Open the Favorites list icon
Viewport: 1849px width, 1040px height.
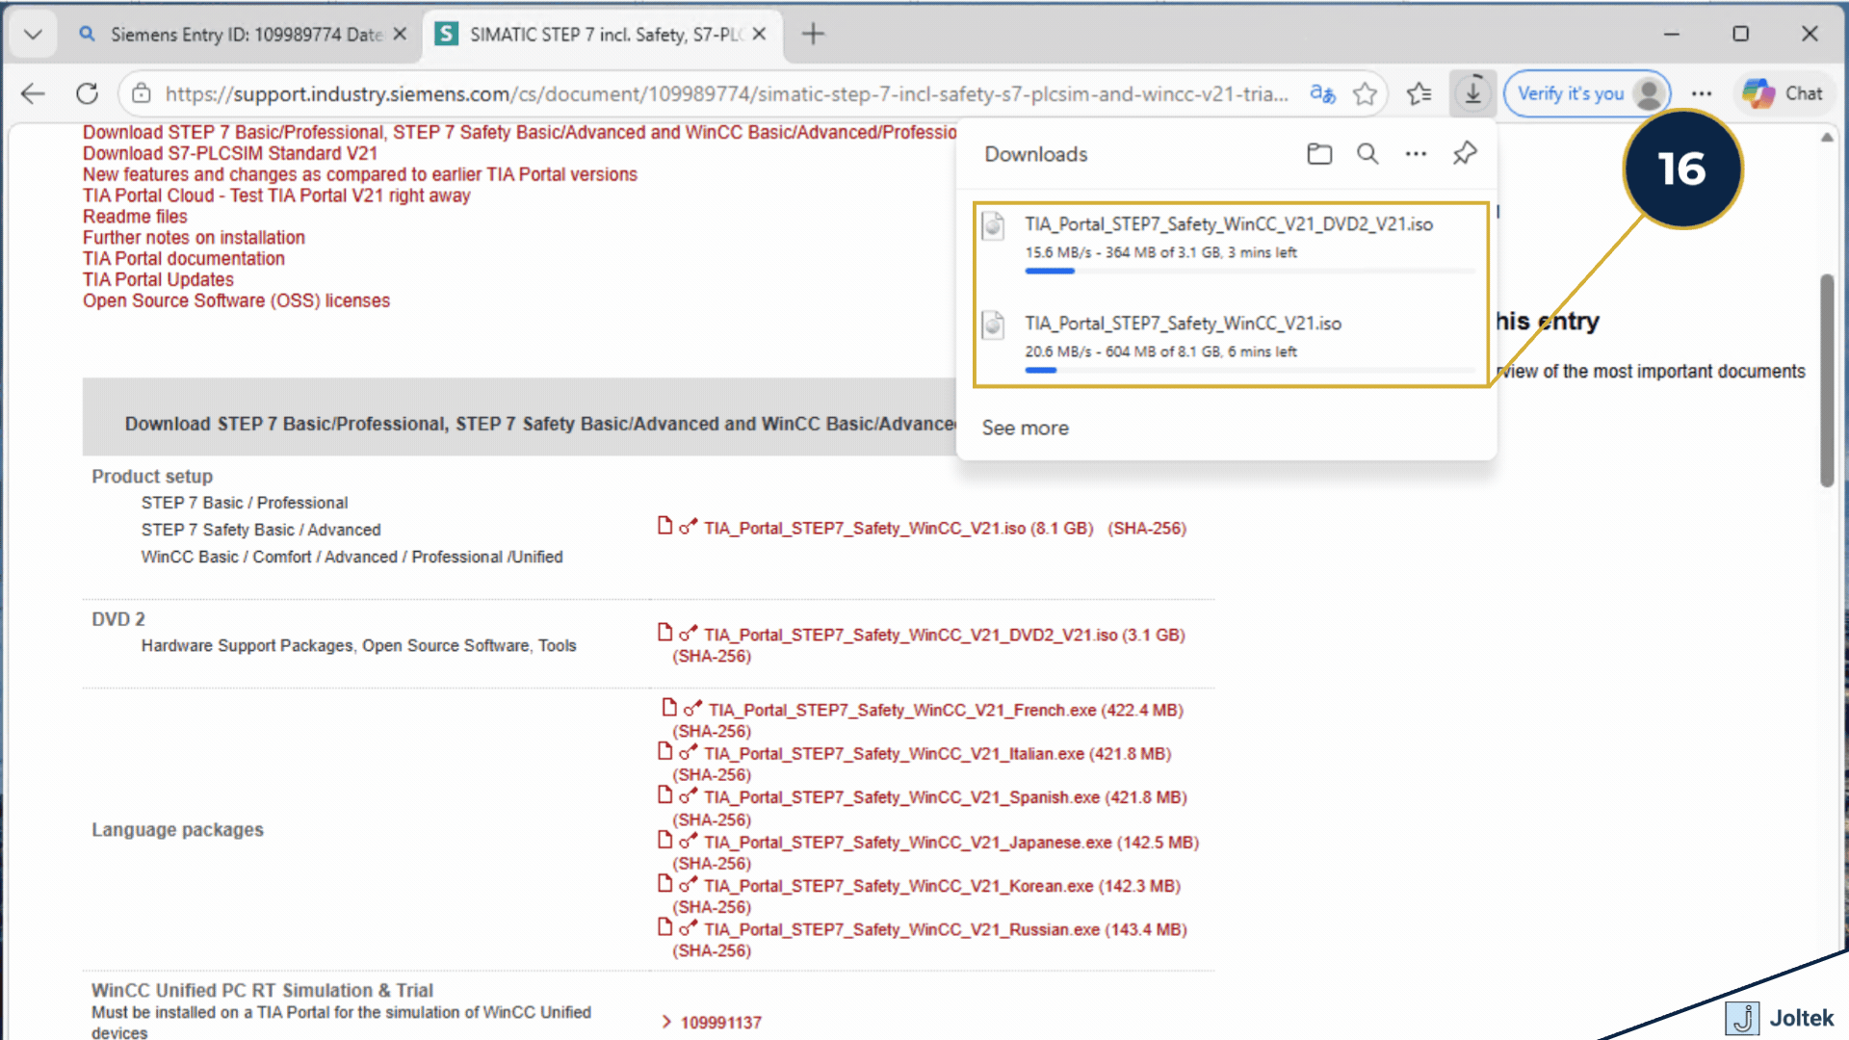pos(1419,93)
